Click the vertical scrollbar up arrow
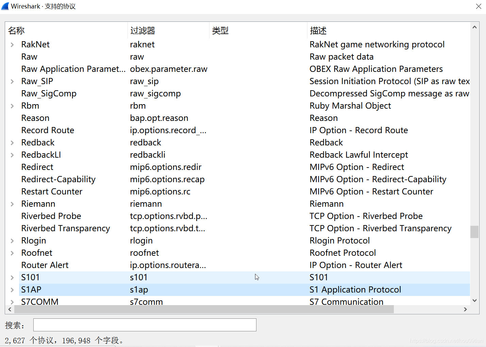486x347 pixels. [x=474, y=27]
